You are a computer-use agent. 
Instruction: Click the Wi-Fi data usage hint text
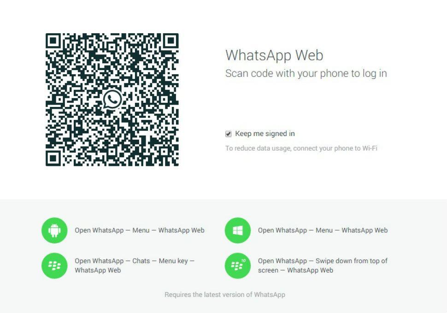[x=301, y=148]
